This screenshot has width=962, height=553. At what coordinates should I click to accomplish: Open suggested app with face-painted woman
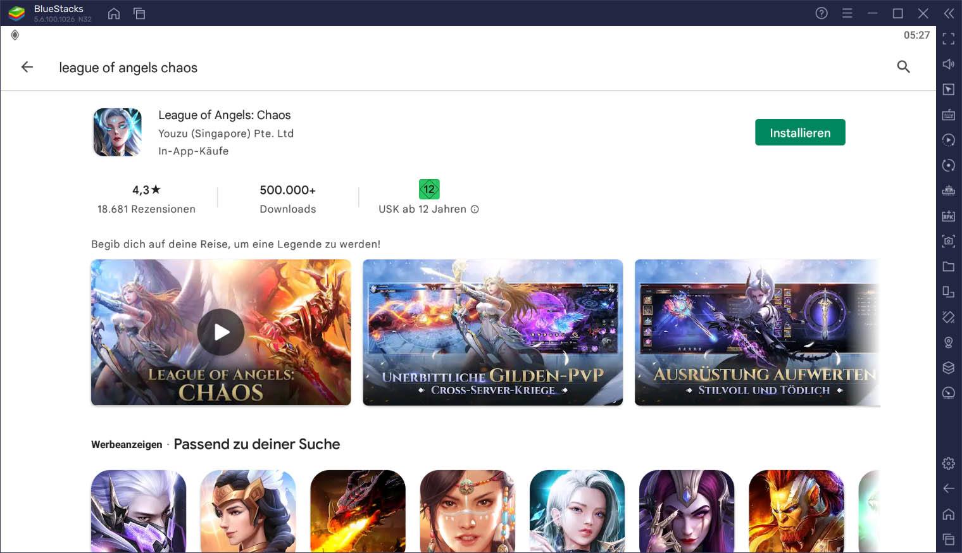click(467, 511)
